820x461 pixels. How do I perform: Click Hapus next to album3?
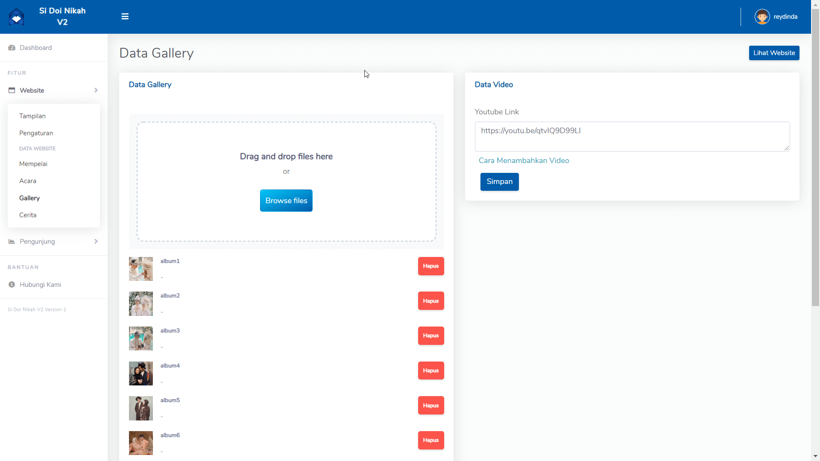coord(431,336)
